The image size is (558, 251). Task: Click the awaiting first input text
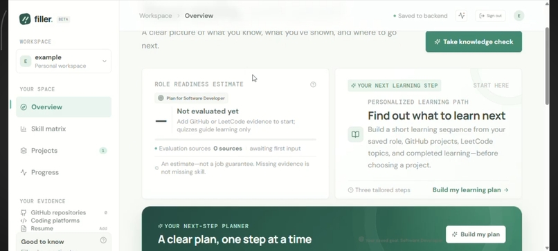coord(275,149)
